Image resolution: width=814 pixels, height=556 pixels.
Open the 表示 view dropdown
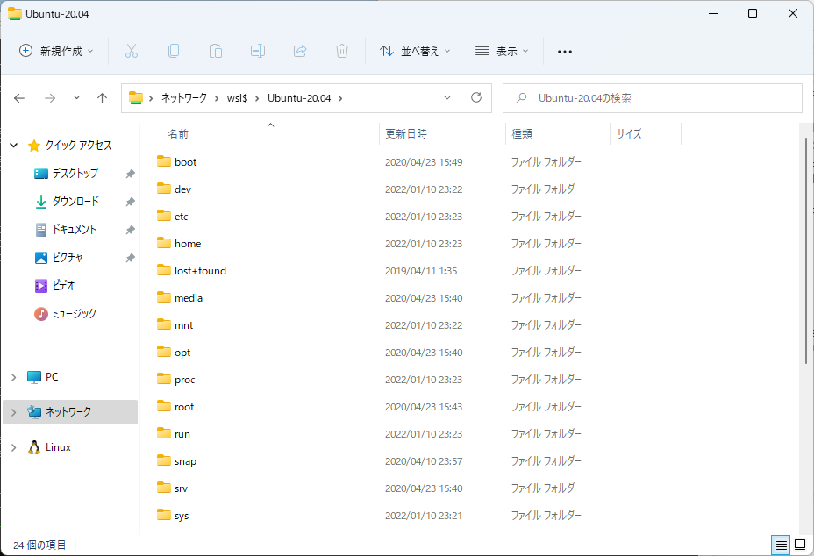tap(502, 51)
